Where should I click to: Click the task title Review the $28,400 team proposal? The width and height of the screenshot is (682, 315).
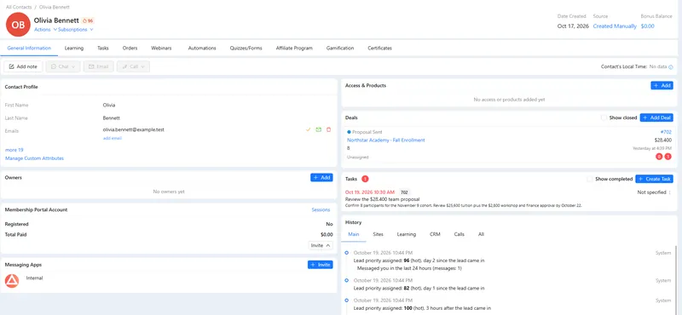click(x=382, y=199)
